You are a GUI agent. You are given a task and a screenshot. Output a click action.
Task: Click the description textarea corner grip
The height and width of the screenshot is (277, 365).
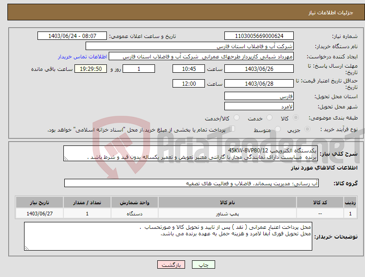tap(66, 158)
